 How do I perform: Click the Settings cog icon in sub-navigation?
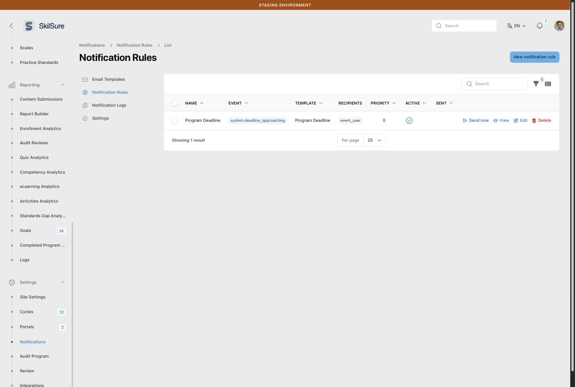pyautogui.click(x=85, y=118)
